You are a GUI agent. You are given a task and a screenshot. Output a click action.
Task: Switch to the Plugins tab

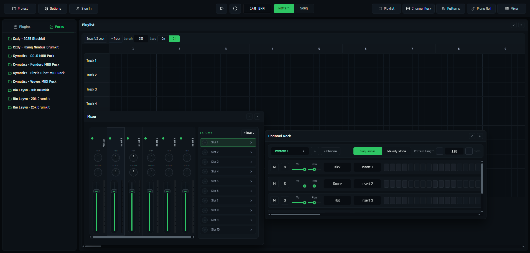[22, 27]
